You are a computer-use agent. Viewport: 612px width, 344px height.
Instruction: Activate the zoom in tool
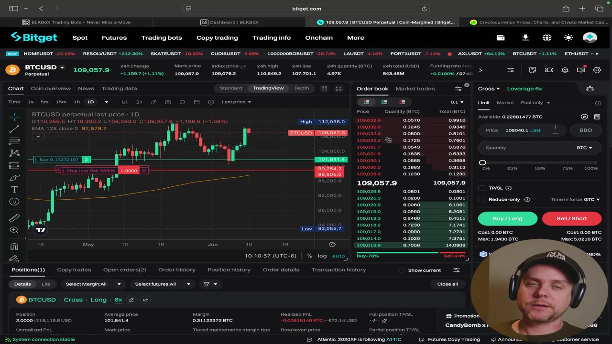click(x=14, y=230)
